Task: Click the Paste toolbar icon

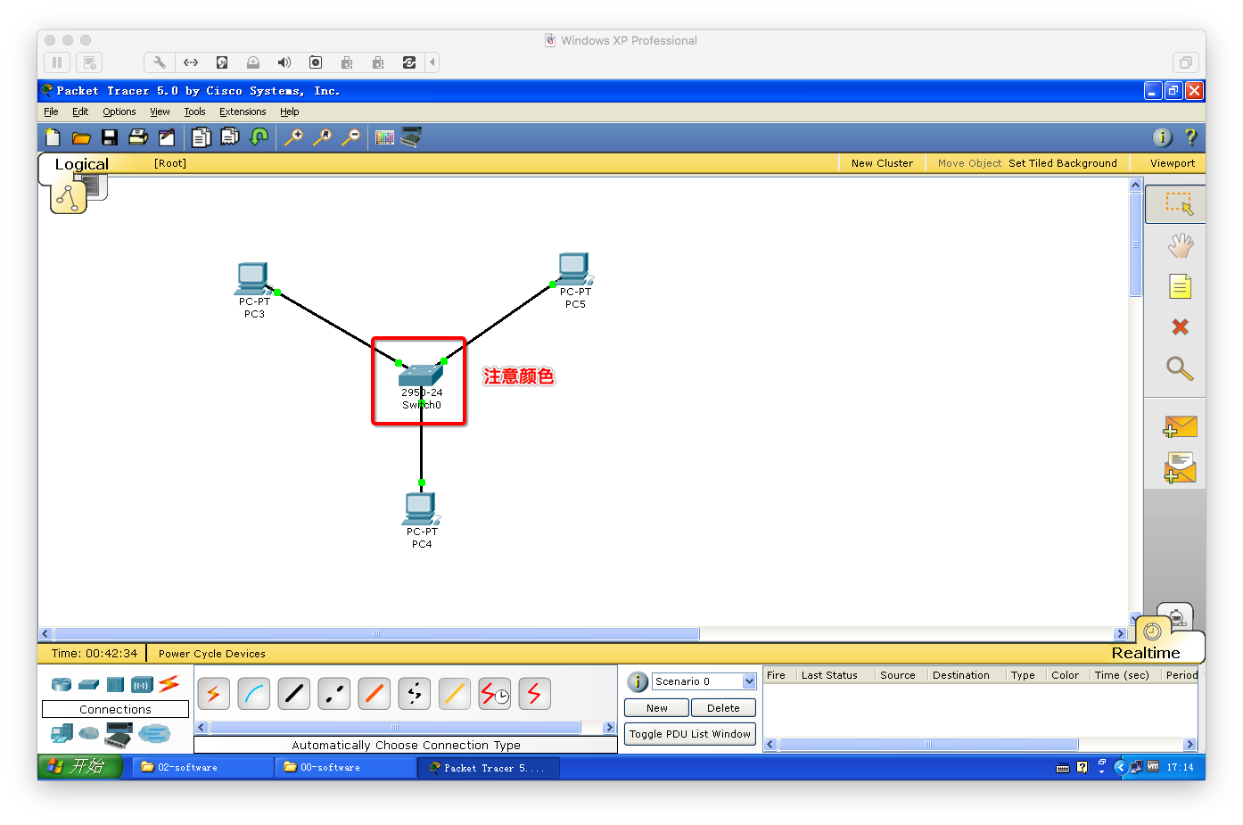Action: [230, 137]
